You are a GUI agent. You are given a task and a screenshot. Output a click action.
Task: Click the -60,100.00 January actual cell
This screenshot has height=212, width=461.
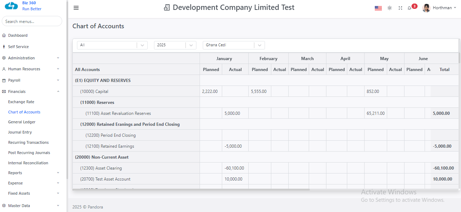tap(235, 168)
